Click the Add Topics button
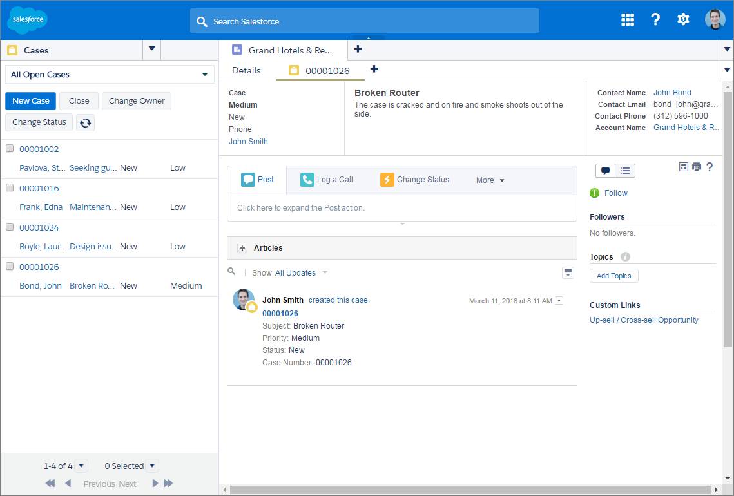 613,276
